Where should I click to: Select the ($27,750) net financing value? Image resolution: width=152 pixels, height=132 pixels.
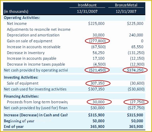pyautogui.click(x=136, y=108)
